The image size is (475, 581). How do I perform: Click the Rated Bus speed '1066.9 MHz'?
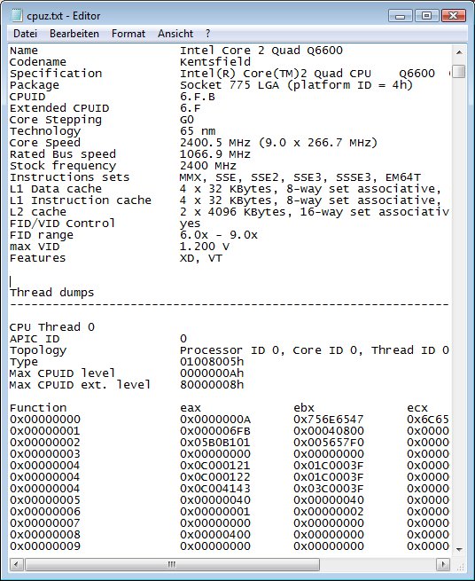pyautogui.click(x=215, y=154)
